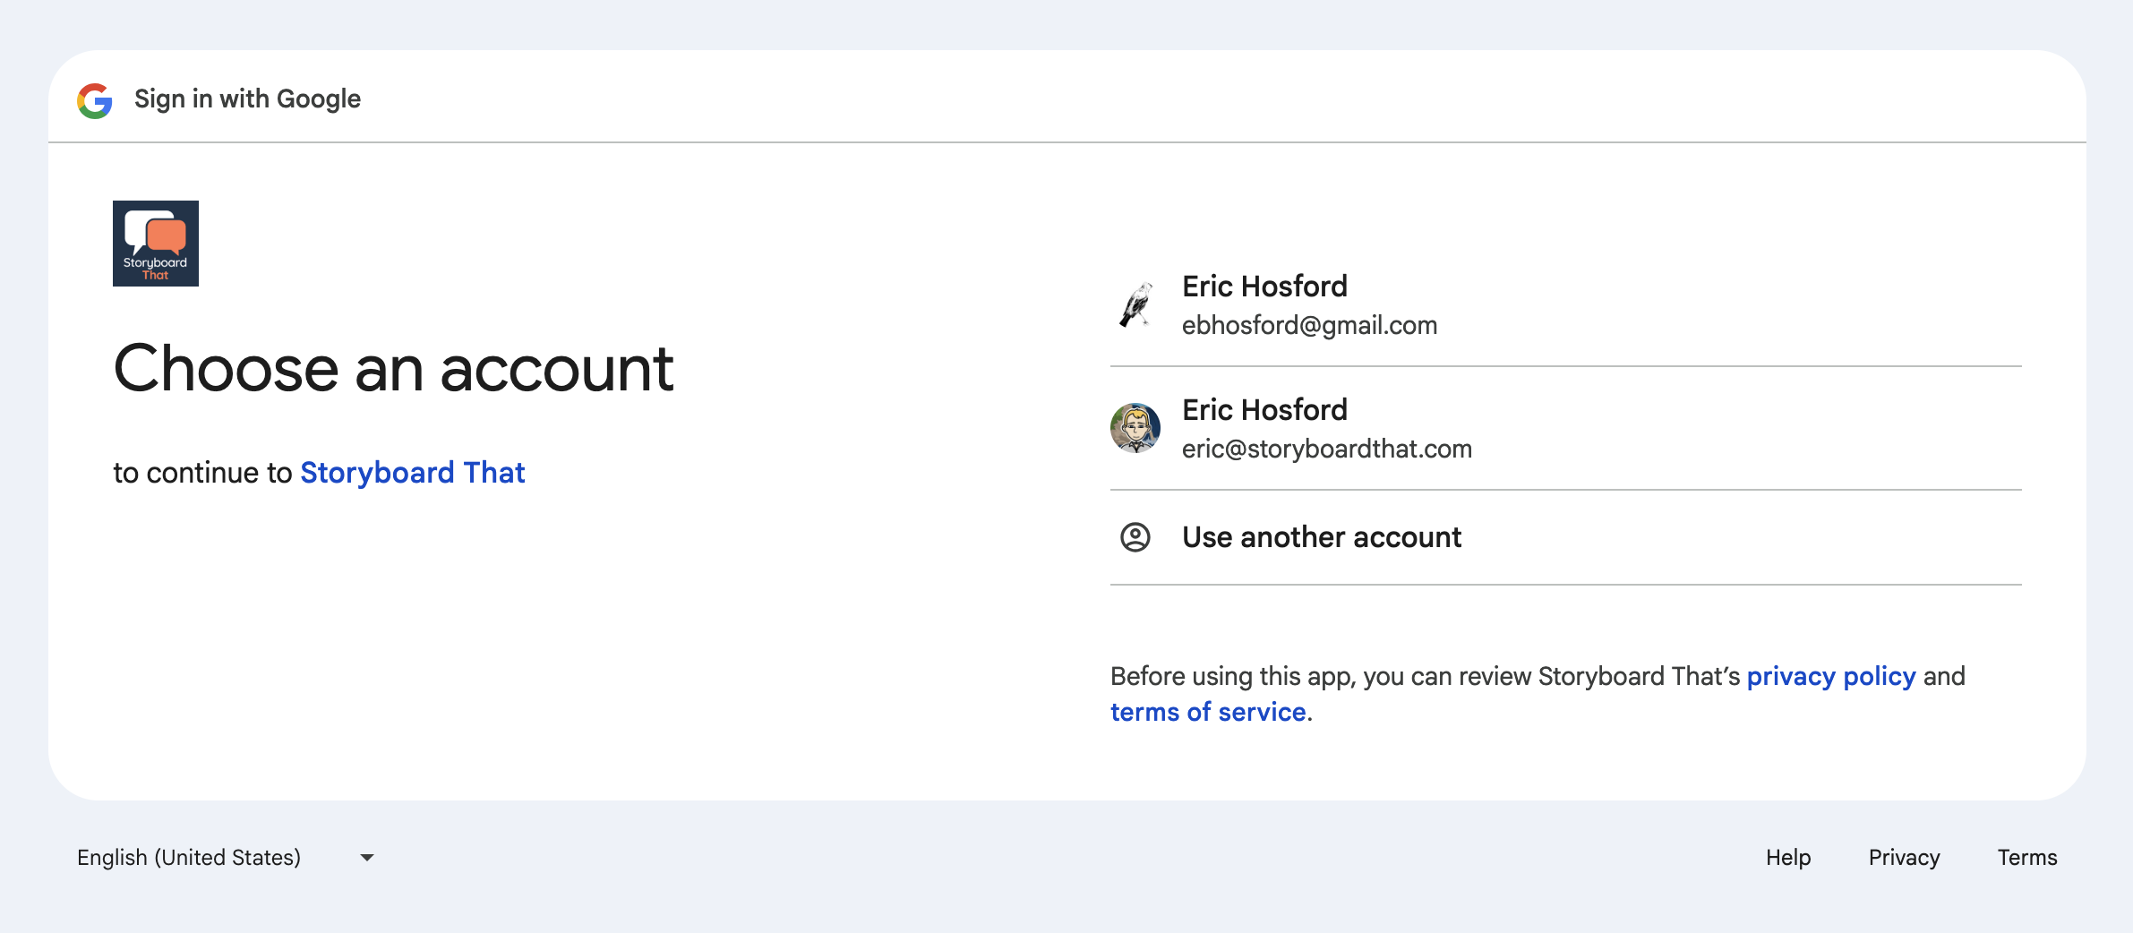This screenshot has height=933, width=2133.
Task: Select the bird avatar for ebhosford@gmail.com
Action: click(x=1135, y=304)
